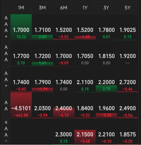The width and height of the screenshot is (141, 145).
Task: Click the AAA 5Y cell valued 1.9200
Action: (128, 53)
